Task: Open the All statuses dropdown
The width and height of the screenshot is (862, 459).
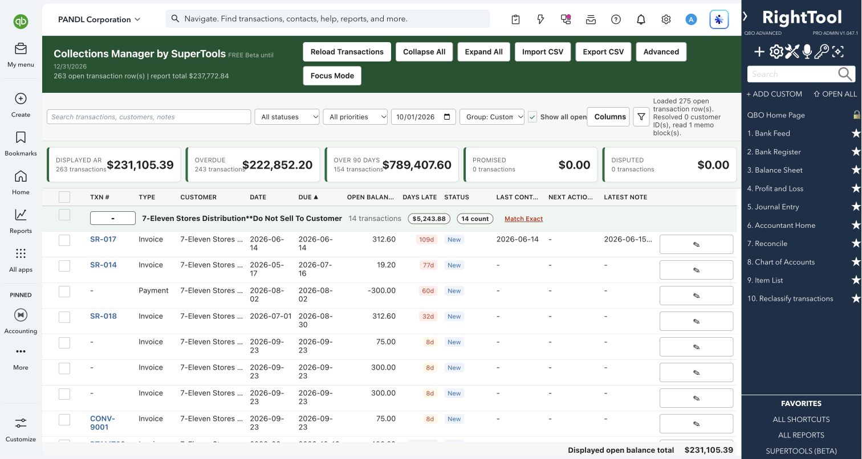Action: click(x=287, y=117)
